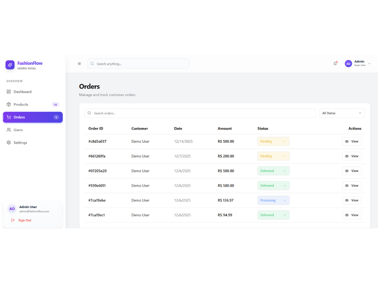
Task: Open the Settings page
Action: pyautogui.click(x=33, y=143)
